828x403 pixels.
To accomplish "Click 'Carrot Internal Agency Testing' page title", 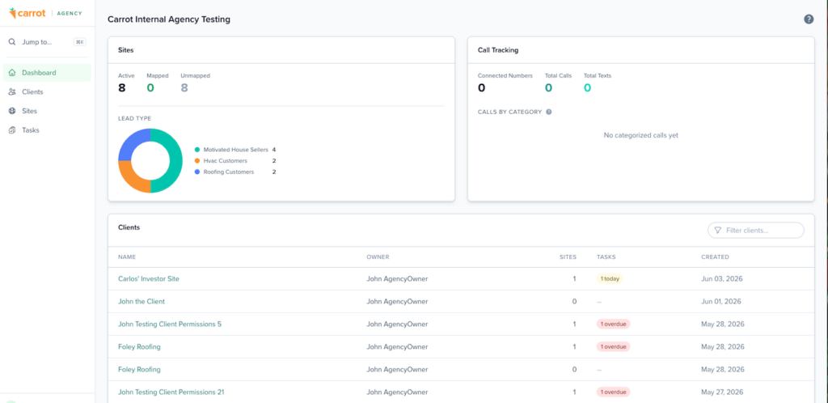I will pyautogui.click(x=169, y=19).
